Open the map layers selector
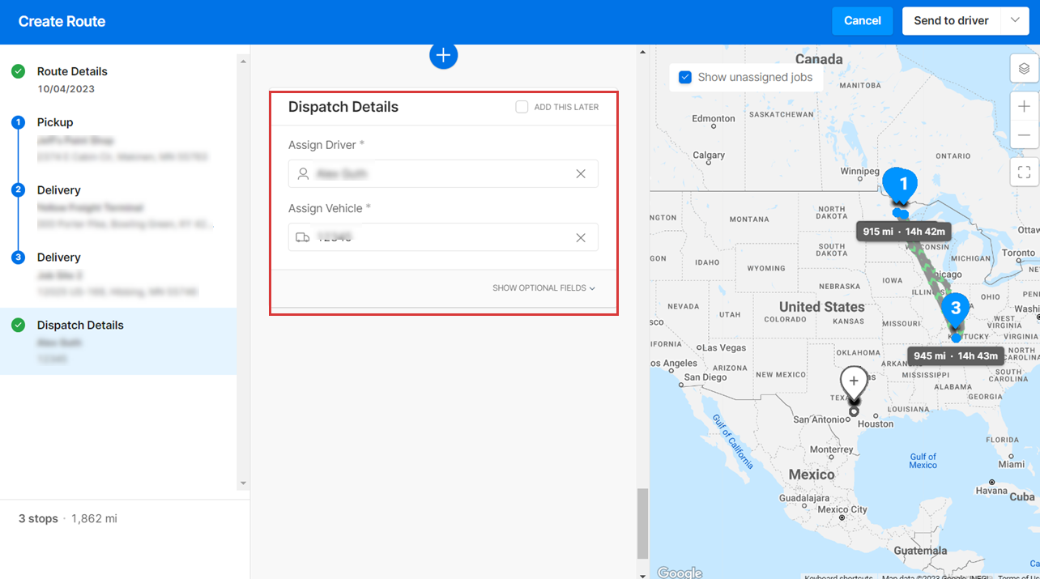Screen dimensions: 1040x579 click(1024, 69)
